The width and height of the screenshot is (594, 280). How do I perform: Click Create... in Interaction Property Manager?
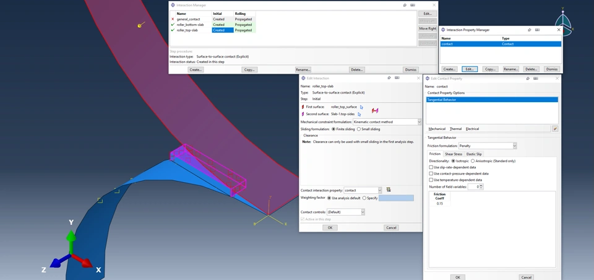point(449,69)
